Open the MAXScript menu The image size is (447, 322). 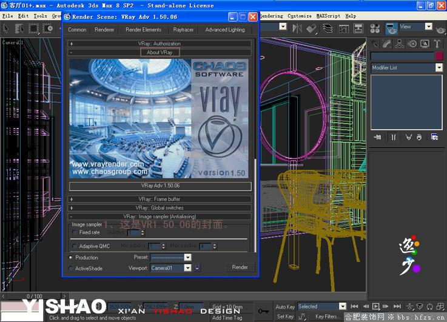coord(328,16)
